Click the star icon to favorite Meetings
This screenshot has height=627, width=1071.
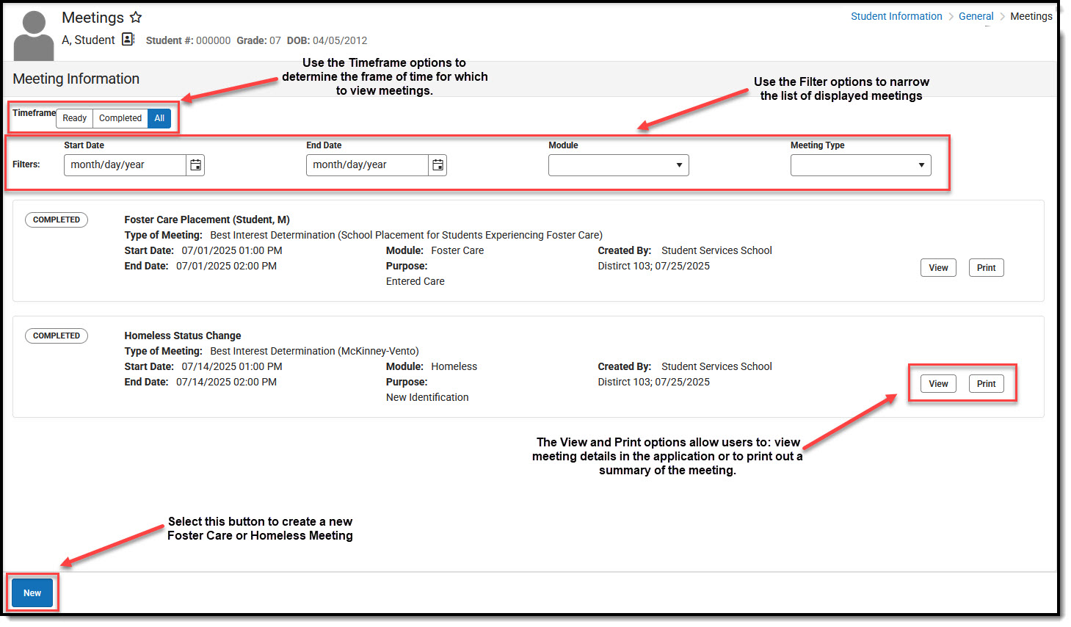[137, 17]
